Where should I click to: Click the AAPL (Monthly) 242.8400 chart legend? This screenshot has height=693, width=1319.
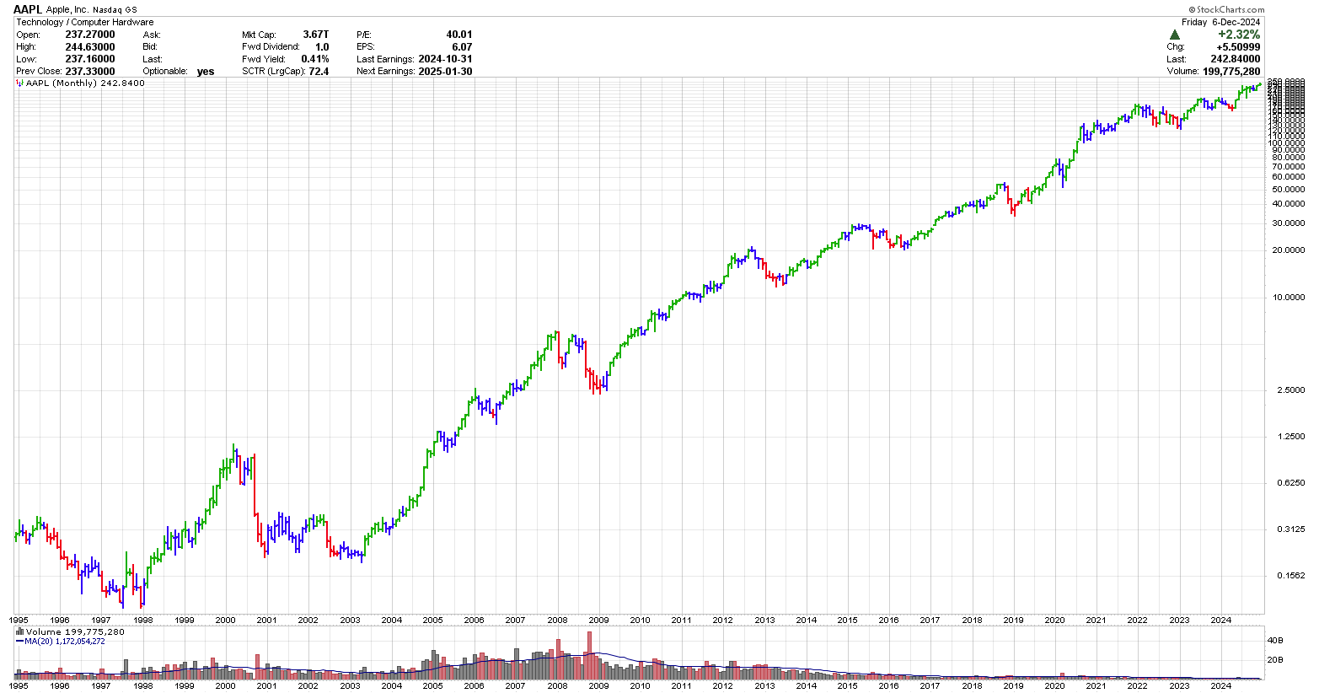(85, 83)
